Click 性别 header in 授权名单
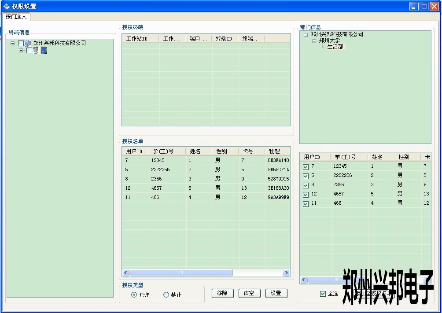442x313 pixels. point(225,151)
